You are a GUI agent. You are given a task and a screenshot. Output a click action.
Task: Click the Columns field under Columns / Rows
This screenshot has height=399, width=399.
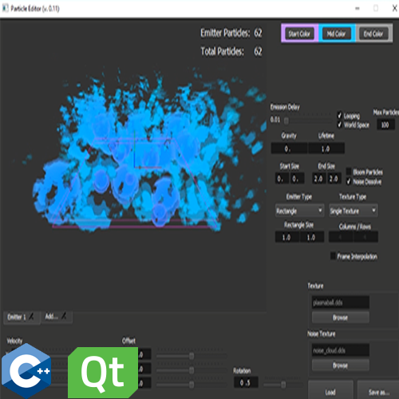pyautogui.click(x=341, y=237)
